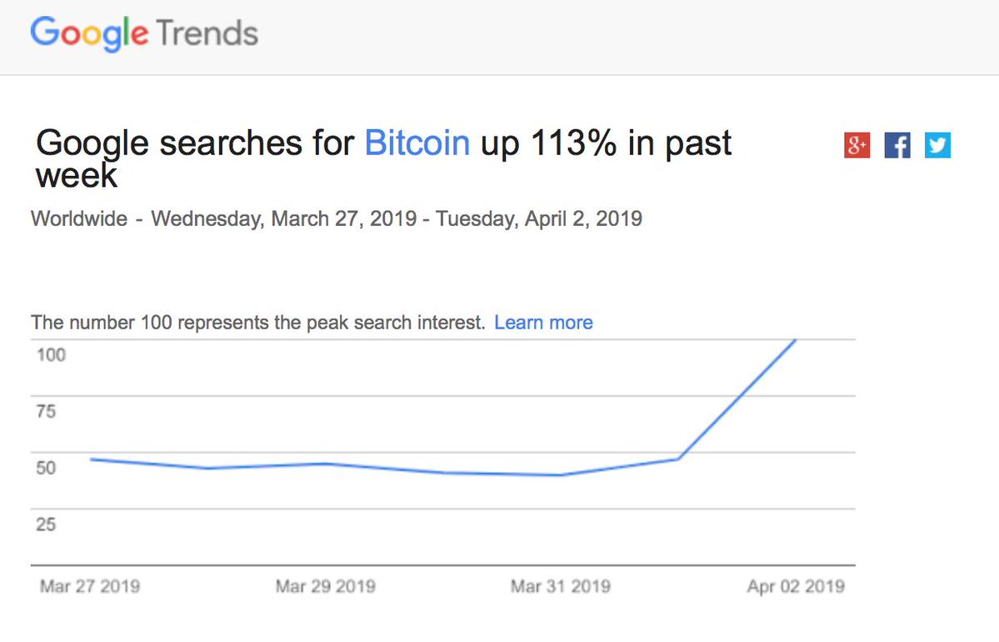
Task: Share on Google+ using the red icon
Action: tap(857, 146)
